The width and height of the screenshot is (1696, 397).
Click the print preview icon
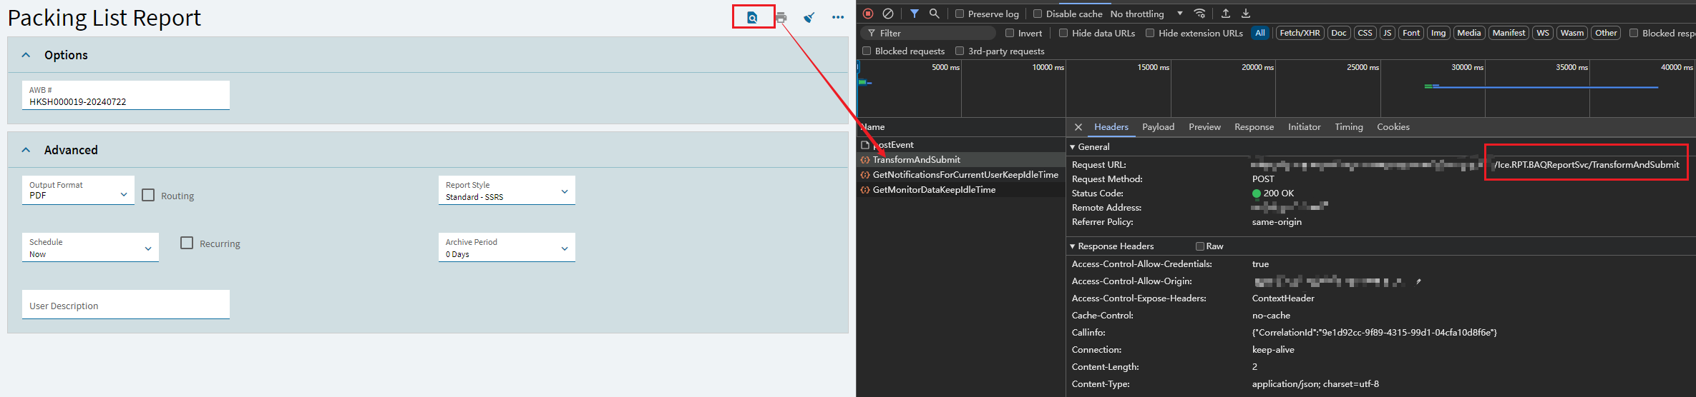[x=752, y=17]
